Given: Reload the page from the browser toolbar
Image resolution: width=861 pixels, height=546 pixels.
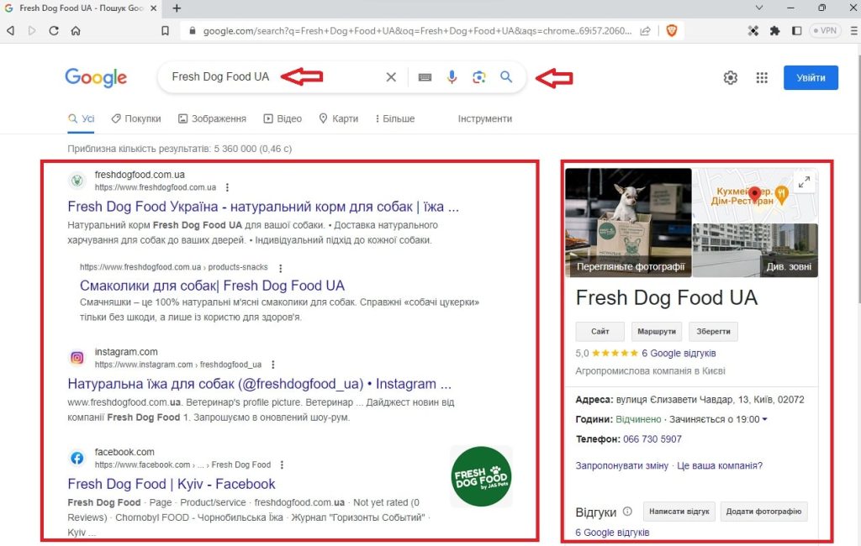Looking at the screenshot, I should click(53, 30).
